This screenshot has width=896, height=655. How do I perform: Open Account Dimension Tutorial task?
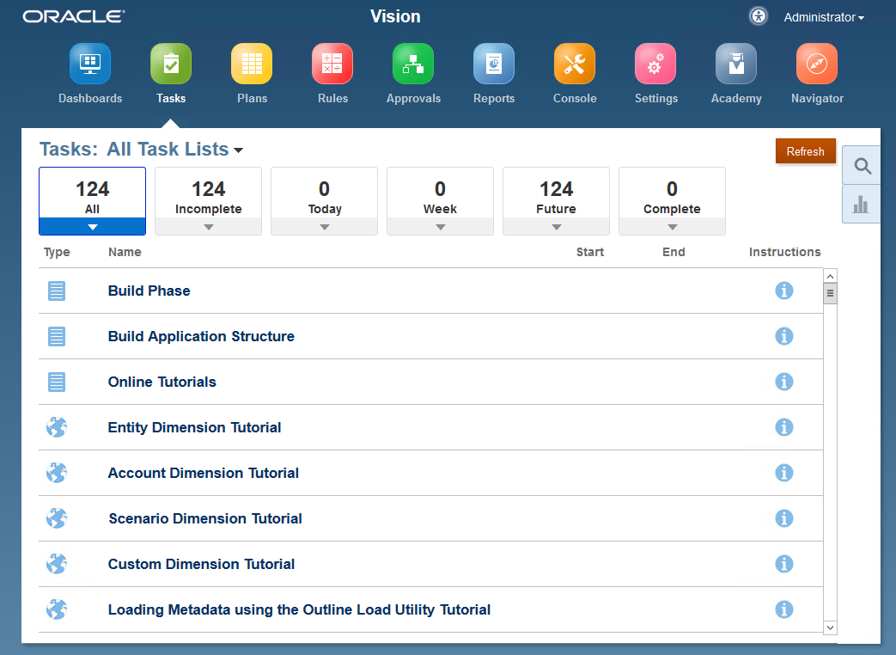click(x=204, y=473)
